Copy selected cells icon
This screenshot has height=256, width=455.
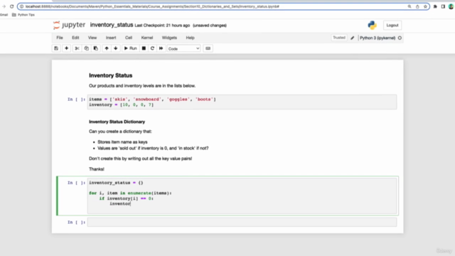(x=87, y=48)
